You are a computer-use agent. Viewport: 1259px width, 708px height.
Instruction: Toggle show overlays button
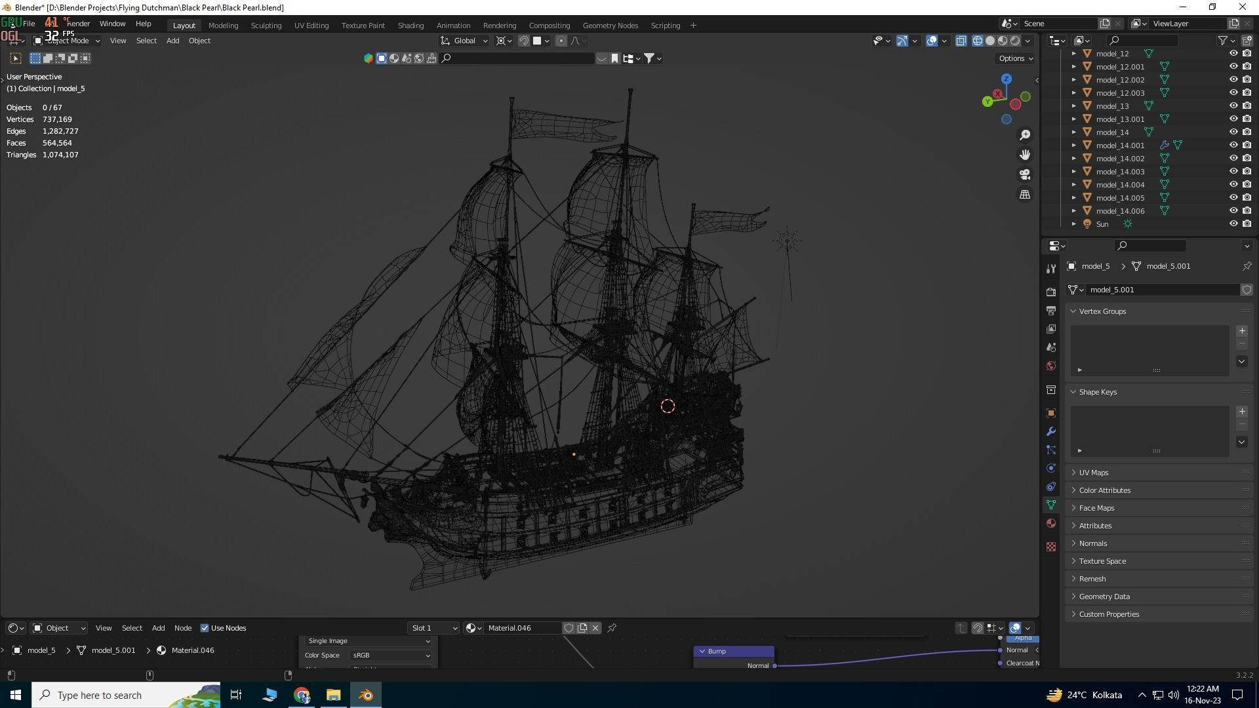click(932, 41)
